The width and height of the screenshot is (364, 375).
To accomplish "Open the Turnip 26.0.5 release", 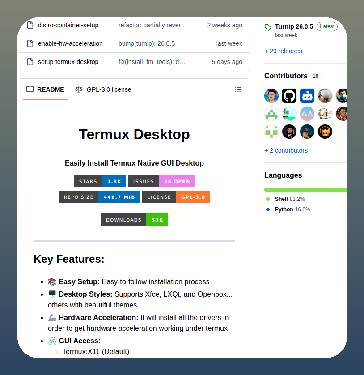I will tap(294, 26).
